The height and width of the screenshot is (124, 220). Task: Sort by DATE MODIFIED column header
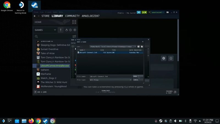click(x=135, y=50)
